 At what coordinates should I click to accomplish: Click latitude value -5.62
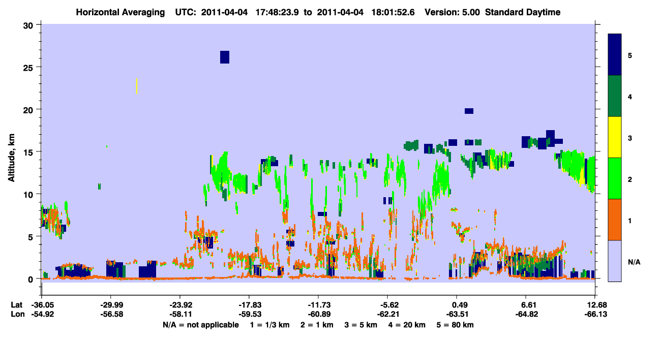click(x=387, y=305)
